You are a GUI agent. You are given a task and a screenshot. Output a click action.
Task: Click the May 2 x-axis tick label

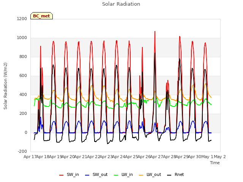[x=220, y=157]
